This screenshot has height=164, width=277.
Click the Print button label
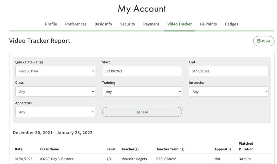(x=266, y=41)
